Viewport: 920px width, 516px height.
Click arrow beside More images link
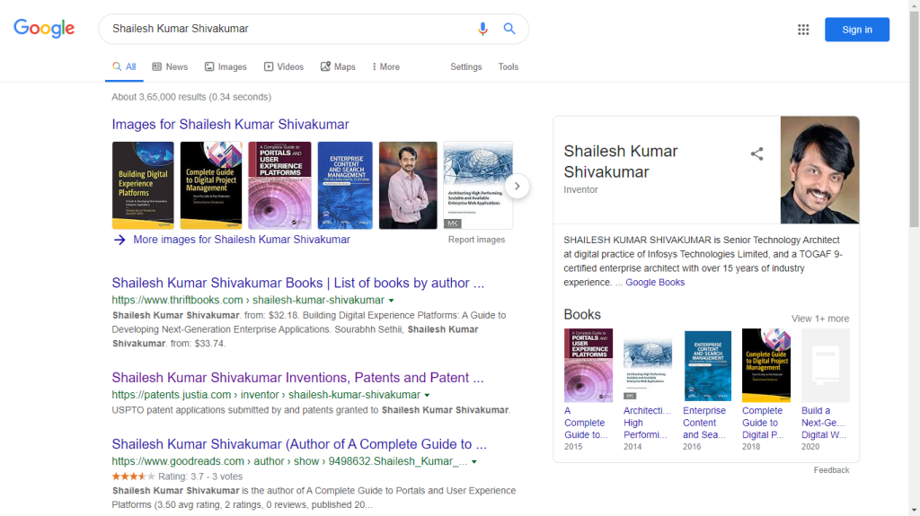pyautogui.click(x=119, y=240)
